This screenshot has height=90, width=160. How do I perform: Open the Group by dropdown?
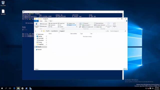(85, 23)
